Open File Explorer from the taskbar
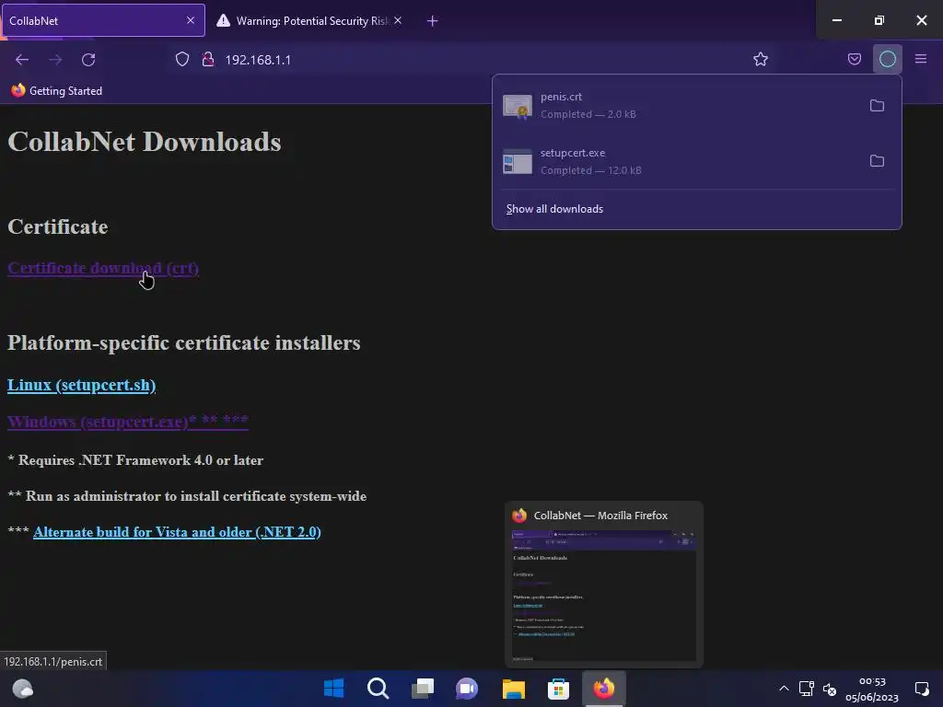Screen dimensions: 943x707 [x=514, y=689]
